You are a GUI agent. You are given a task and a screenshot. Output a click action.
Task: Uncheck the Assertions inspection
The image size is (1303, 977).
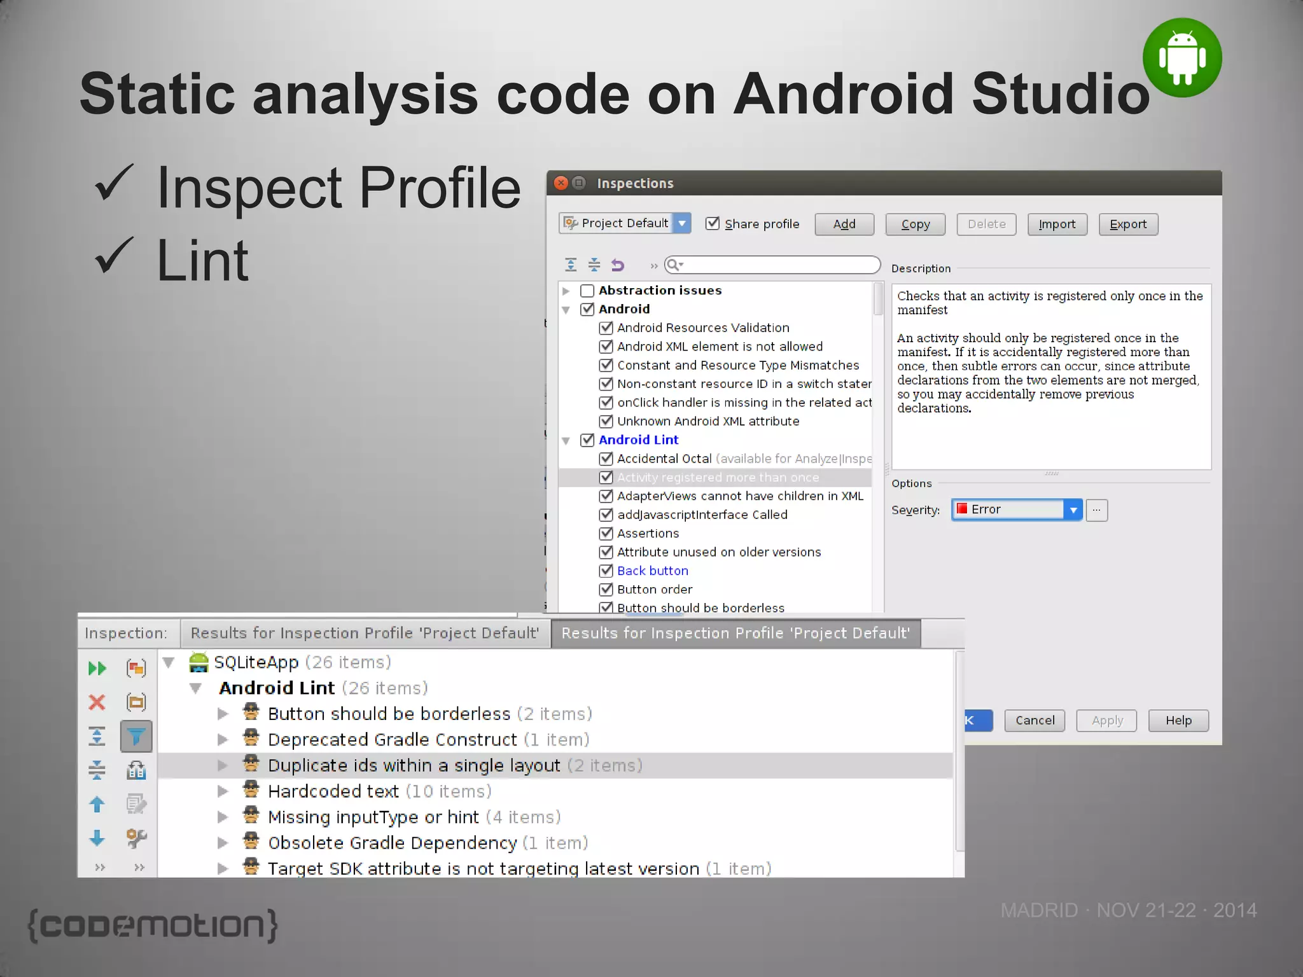click(x=606, y=533)
